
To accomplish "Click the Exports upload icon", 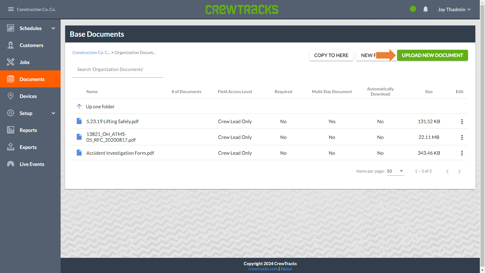I will (11, 147).
